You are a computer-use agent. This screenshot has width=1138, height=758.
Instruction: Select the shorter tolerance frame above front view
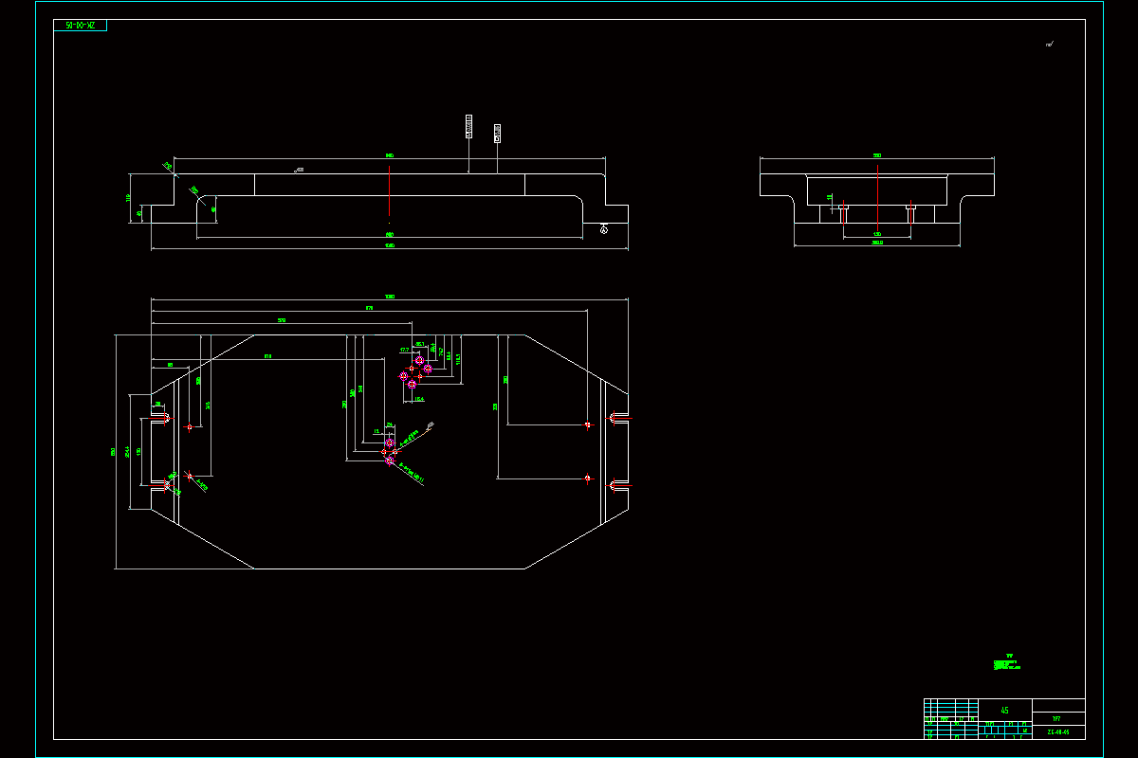[498, 133]
